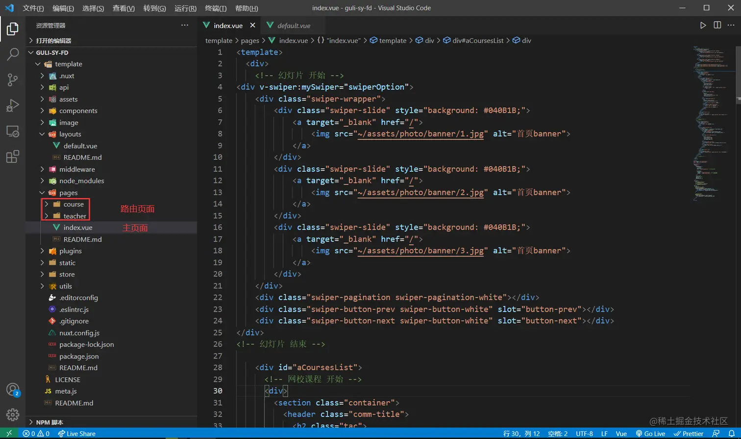Open nuxt.config.js file

(112, 333)
